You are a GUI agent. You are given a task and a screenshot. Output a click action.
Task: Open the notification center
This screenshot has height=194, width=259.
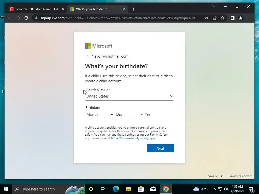(x=251, y=189)
